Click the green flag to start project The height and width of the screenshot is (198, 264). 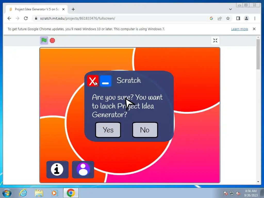(x=44, y=40)
